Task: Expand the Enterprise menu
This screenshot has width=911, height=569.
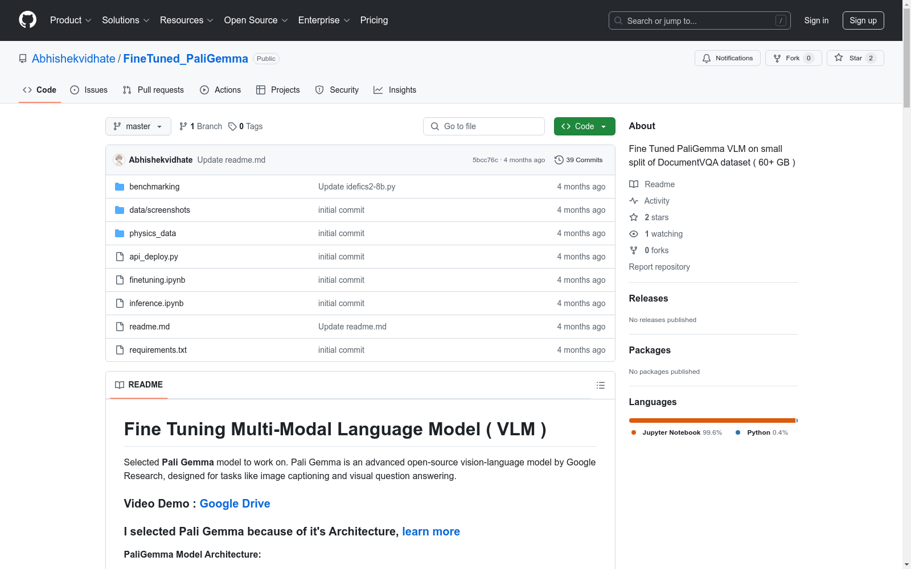Action: point(324,20)
